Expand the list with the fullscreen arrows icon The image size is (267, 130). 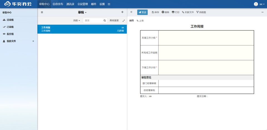(123, 21)
